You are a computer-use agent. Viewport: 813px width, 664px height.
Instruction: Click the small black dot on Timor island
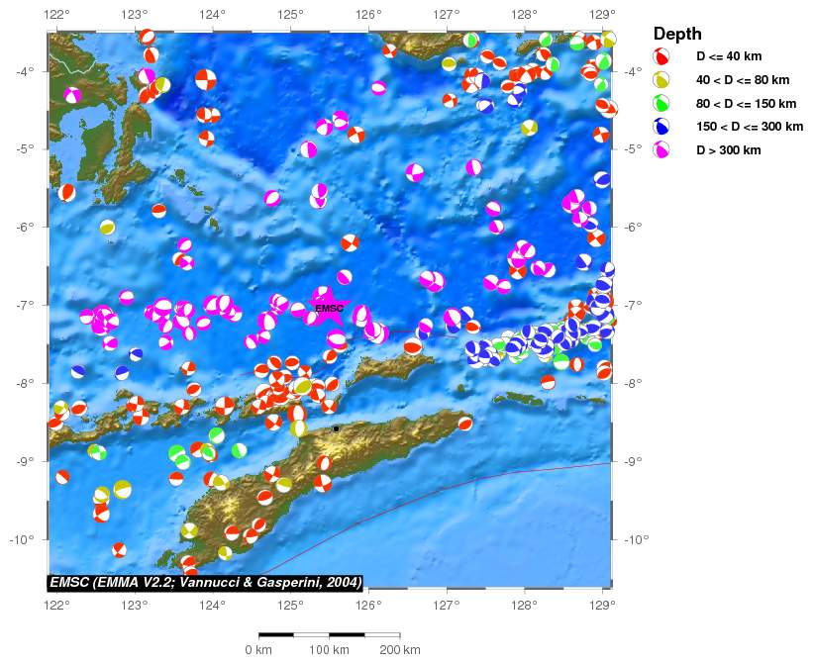336,428
